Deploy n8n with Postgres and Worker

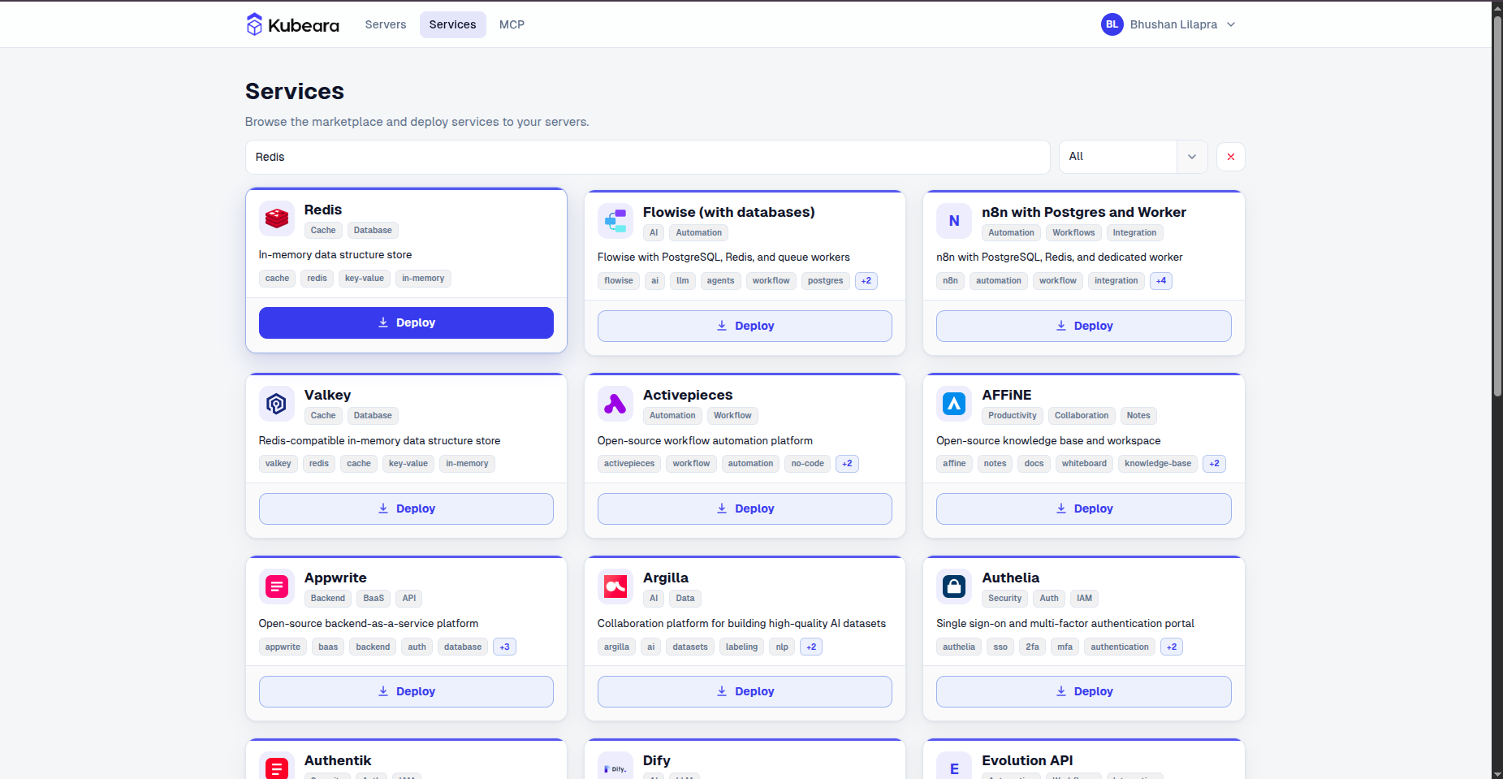(1083, 326)
